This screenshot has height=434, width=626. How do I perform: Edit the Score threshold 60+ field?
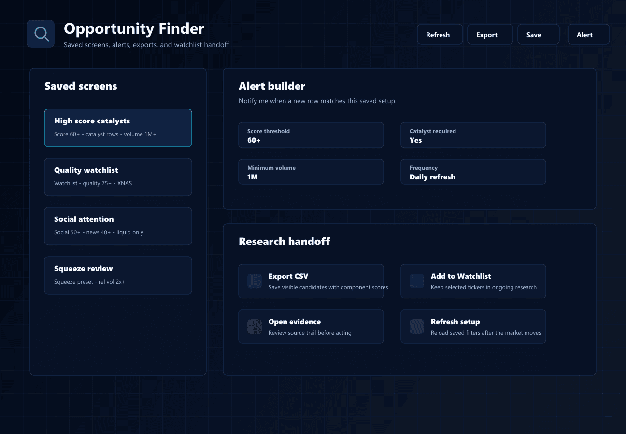[x=311, y=135]
